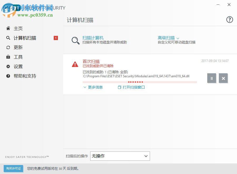Expand 高级扫描 advanced scan options
Image resolution: width=237 pixels, height=174 pixels.
point(166,37)
